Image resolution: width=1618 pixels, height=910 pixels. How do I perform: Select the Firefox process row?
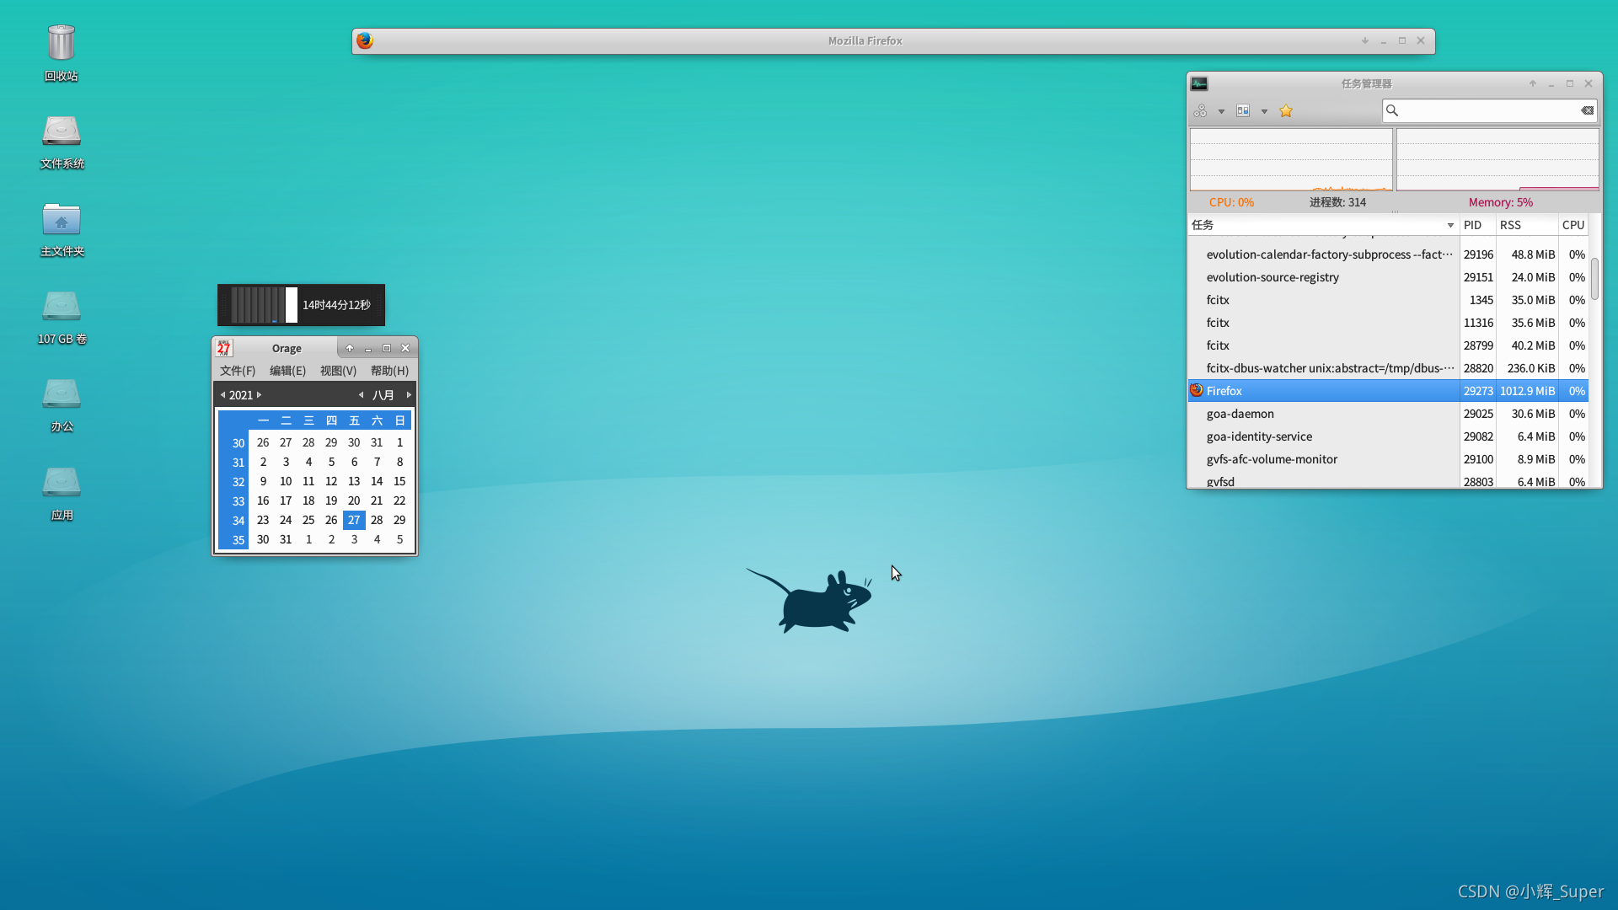1388,391
